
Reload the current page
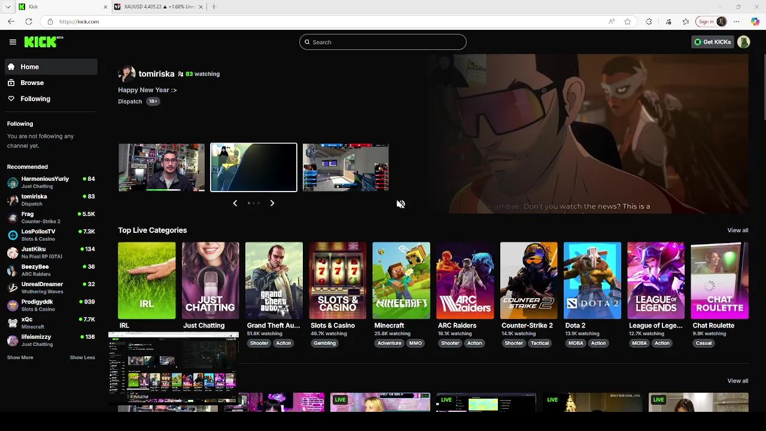point(28,22)
